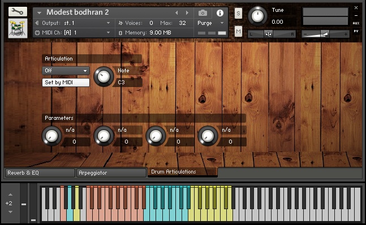Open the Articulation Off dropdown
The width and height of the screenshot is (366, 225).
point(66,71)
